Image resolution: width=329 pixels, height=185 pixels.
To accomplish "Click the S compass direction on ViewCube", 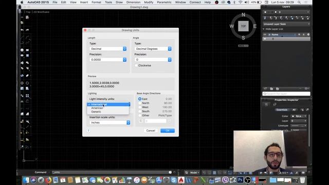I will (x=243, y=38).
